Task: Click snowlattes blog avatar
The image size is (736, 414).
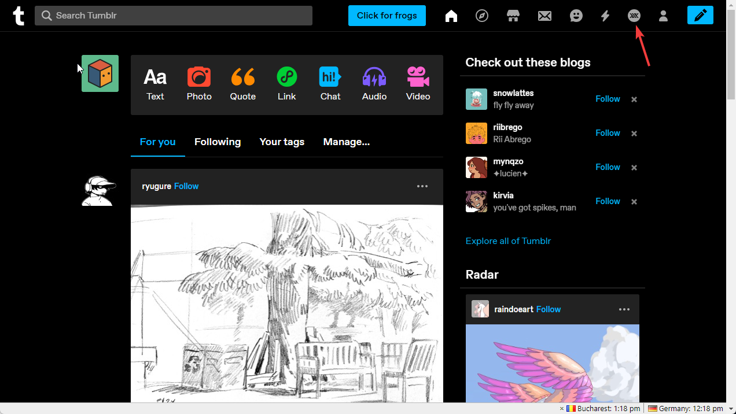Action: [476, 99]
